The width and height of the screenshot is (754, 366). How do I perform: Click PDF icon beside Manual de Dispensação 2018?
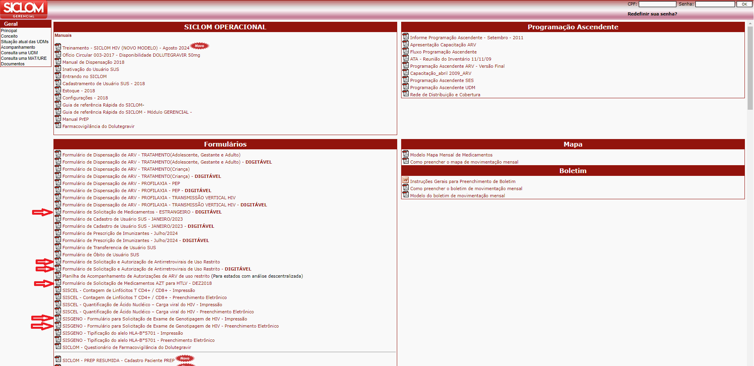[58, 61]
